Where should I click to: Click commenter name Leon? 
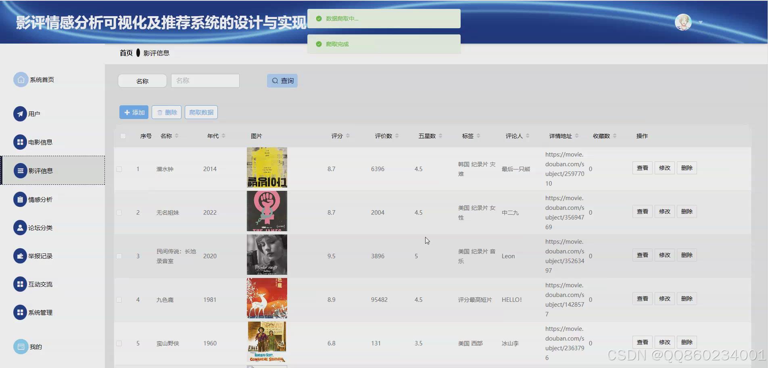508,256
